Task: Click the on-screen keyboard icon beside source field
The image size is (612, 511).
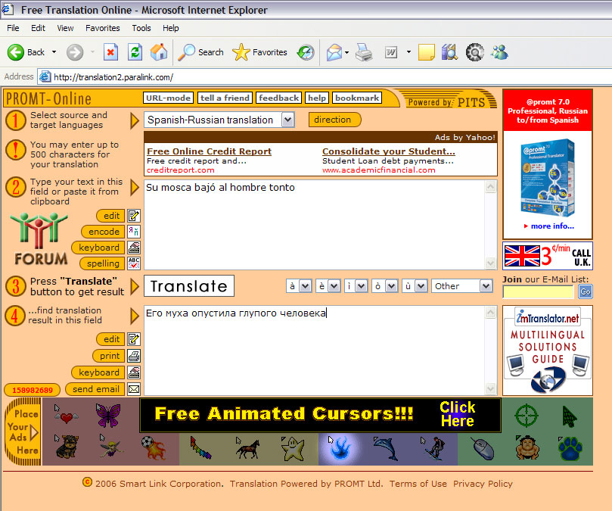Action: coord(134,248)
